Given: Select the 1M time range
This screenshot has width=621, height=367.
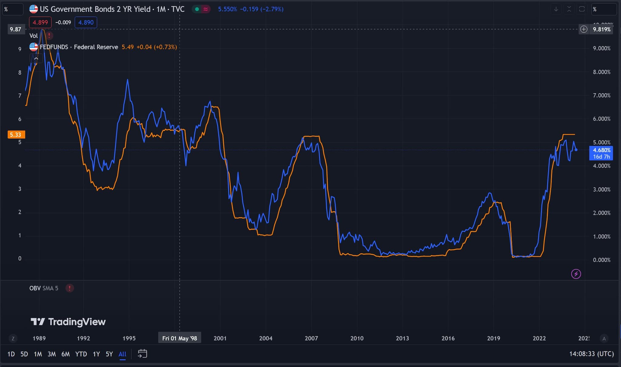Looking at the screenshot, I should tap(38, 354).
